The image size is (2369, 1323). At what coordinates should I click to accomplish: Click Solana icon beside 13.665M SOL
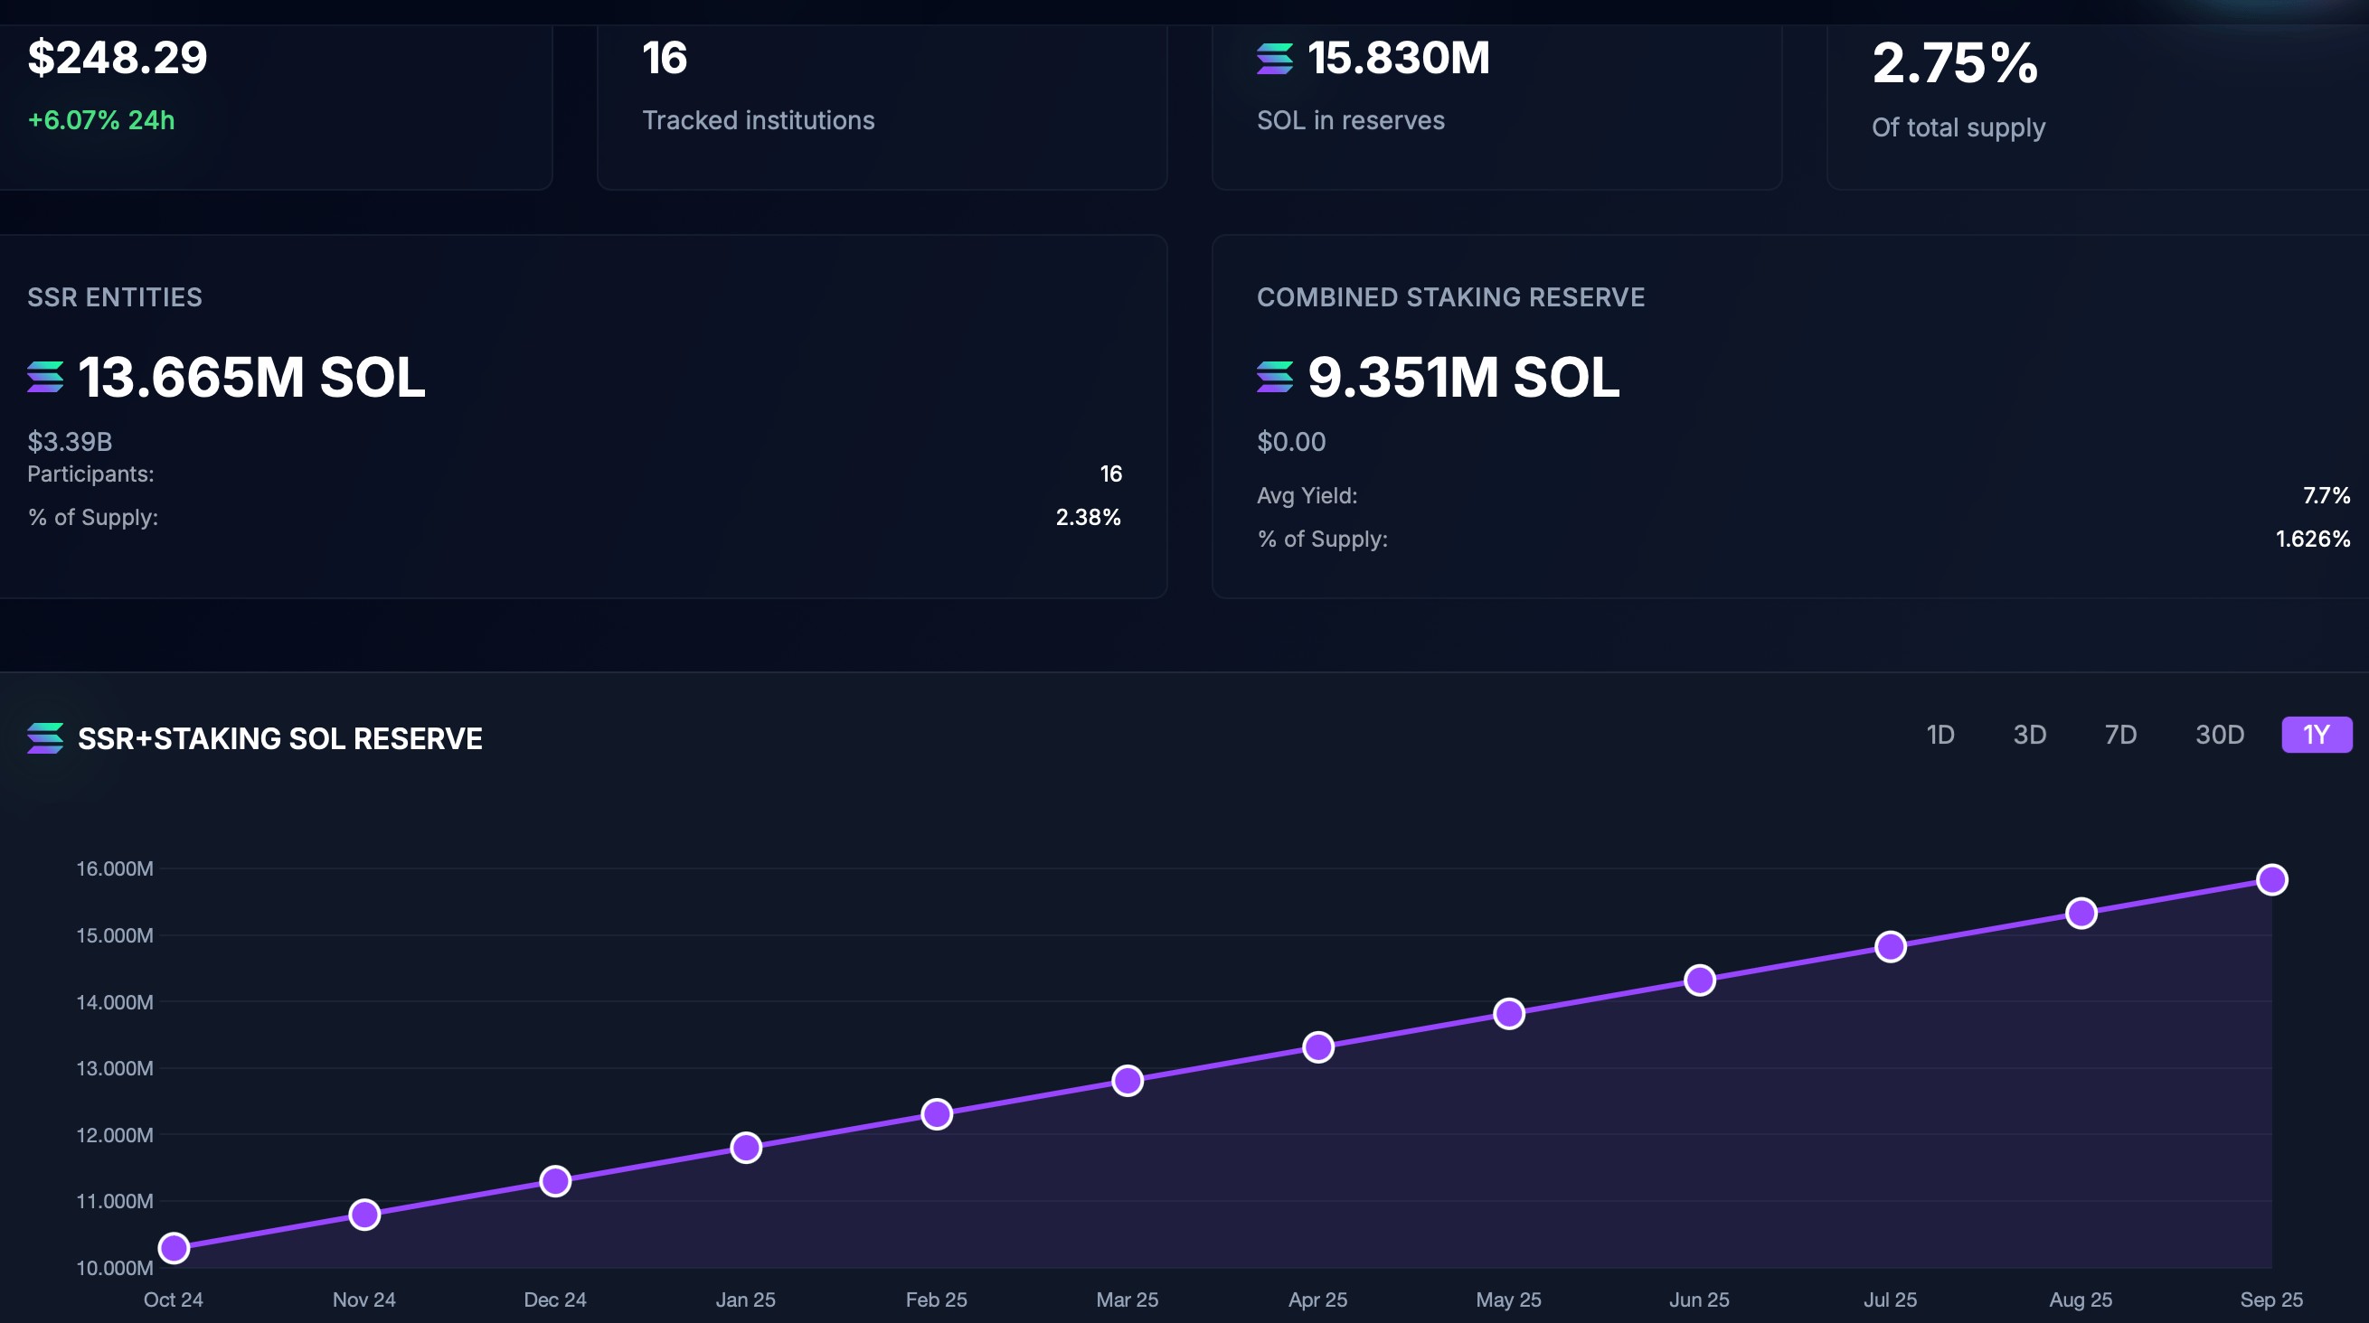point(45,377)
